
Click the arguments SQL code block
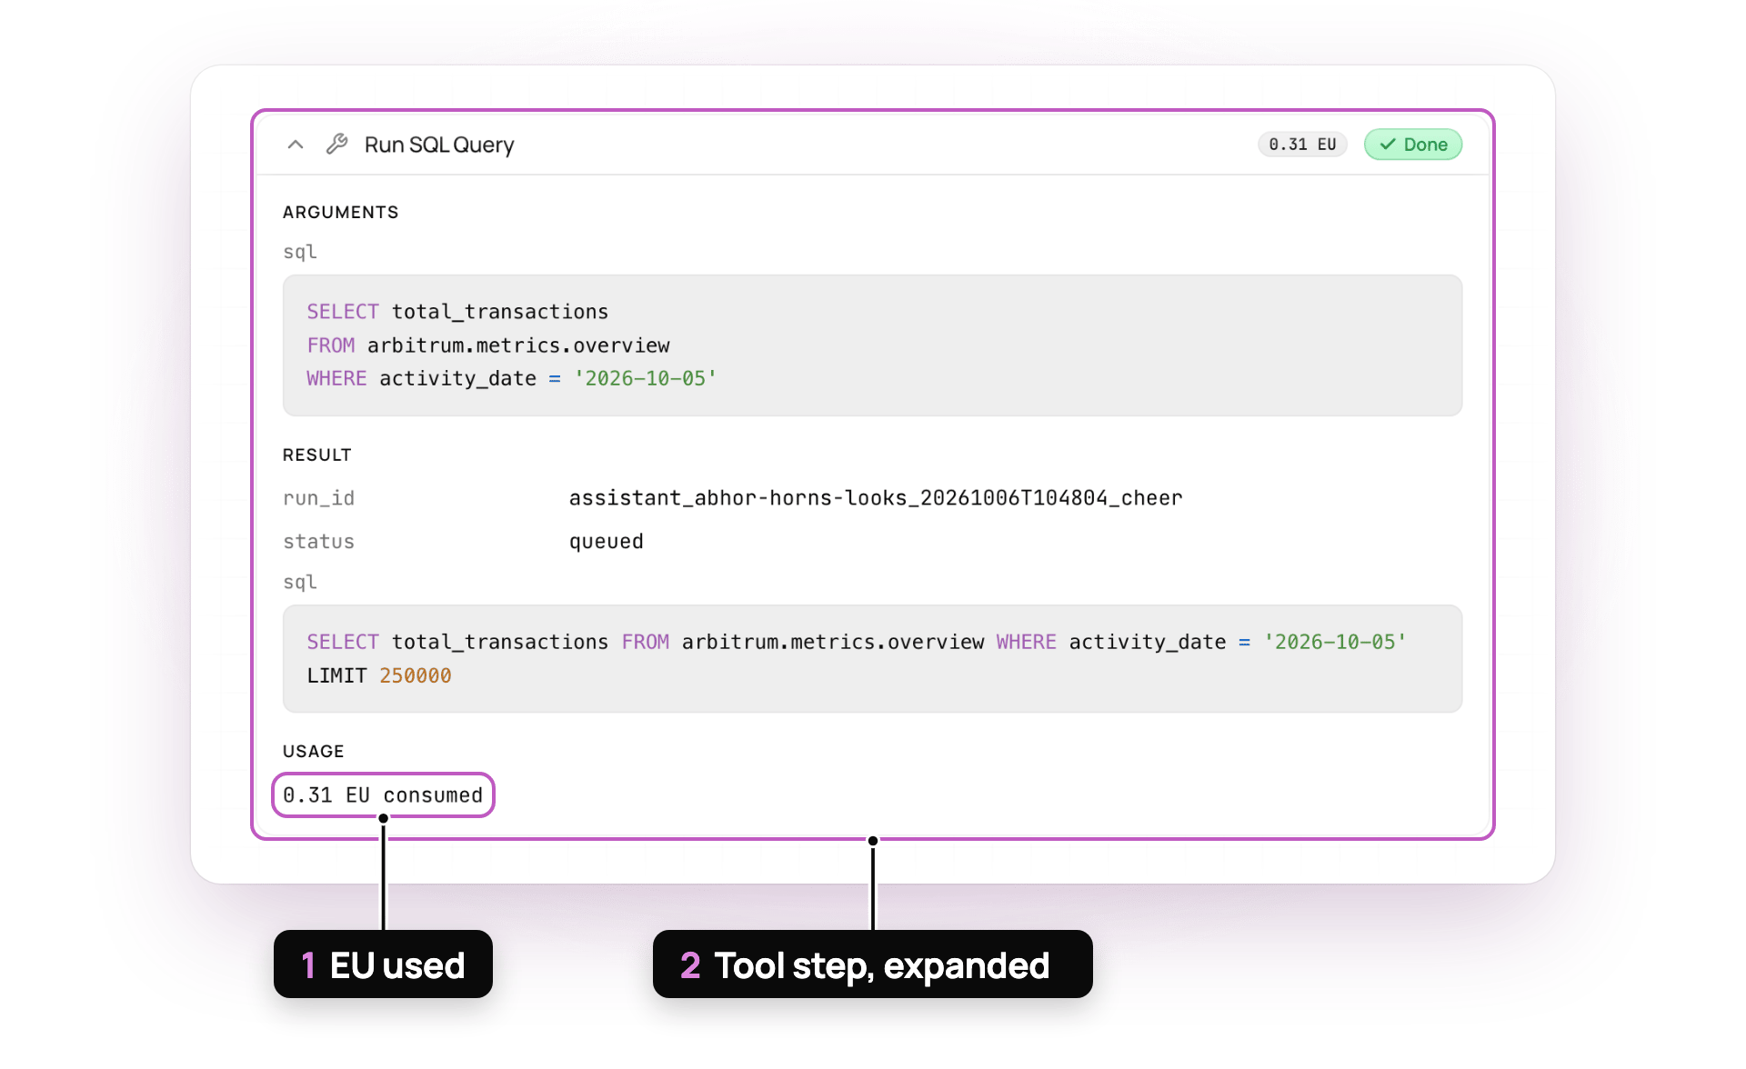tap(872, 345)
